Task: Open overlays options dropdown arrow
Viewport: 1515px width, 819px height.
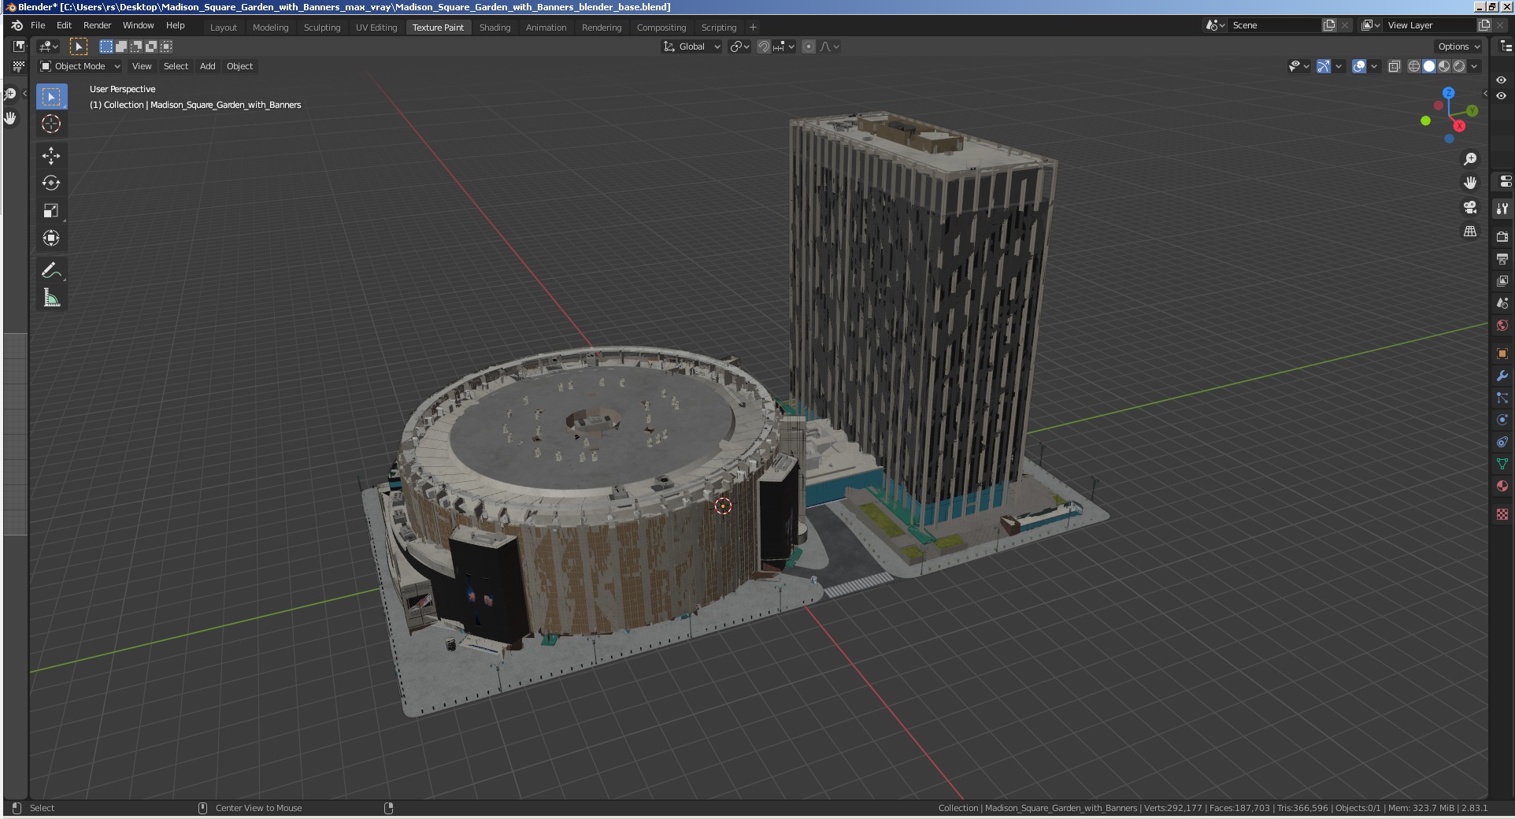Action: click(1374, 66)
